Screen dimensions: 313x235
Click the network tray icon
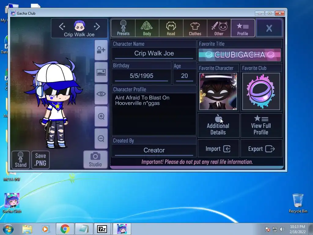pyautogui.click(x=275, y=229)
